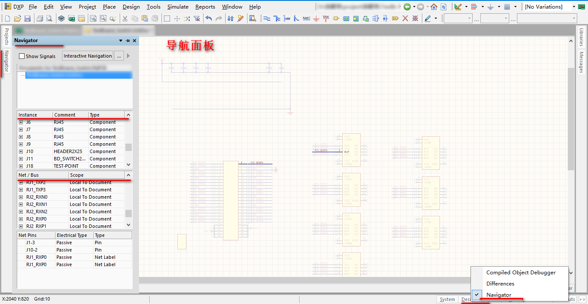Screen dimensions: 588x304
Task: Click the Place Net Label icon
Action: pyautogui.click(x=306, y=18)
